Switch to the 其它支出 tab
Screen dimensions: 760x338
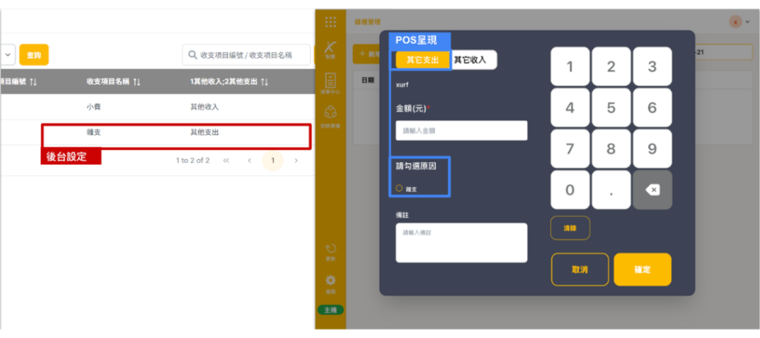coord(422,60)
